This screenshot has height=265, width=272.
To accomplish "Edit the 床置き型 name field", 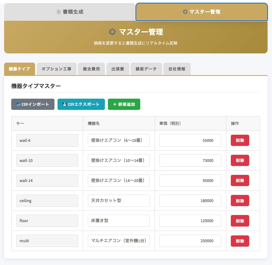I will (x=119, y=221).
